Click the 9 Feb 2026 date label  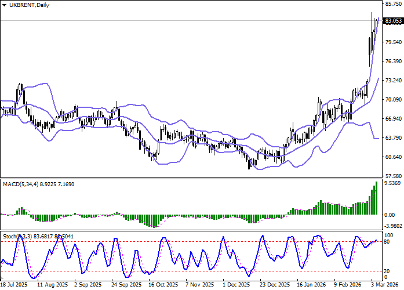tap(348, 285)
